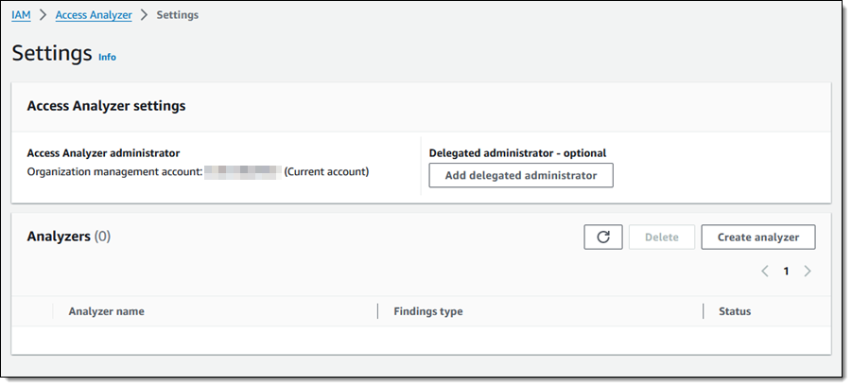Sort by Analyzer name column header
The height and width of the screenshot is (387, 852).
click(107, 311)
